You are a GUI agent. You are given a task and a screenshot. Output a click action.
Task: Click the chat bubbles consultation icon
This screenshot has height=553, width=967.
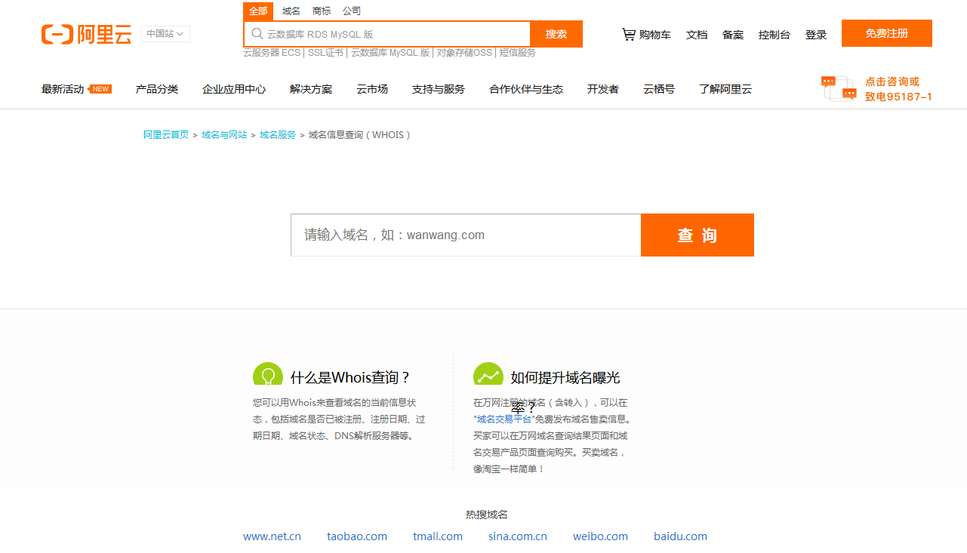[839, 88]
